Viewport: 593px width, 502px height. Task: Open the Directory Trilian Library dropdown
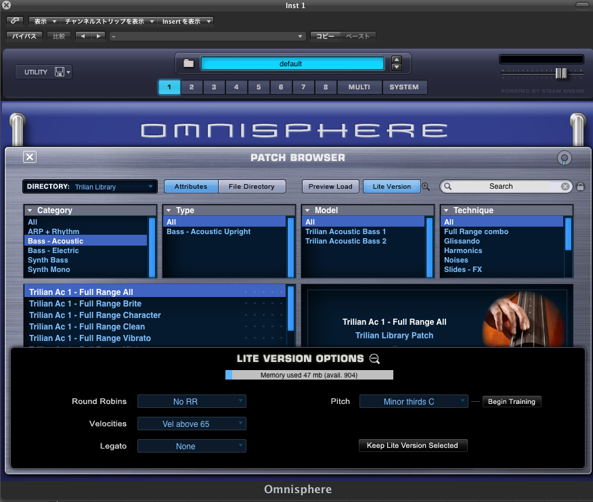click(x=90, y=186)
